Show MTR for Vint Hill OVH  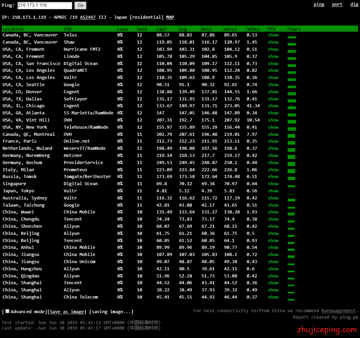tap(273, 120)
